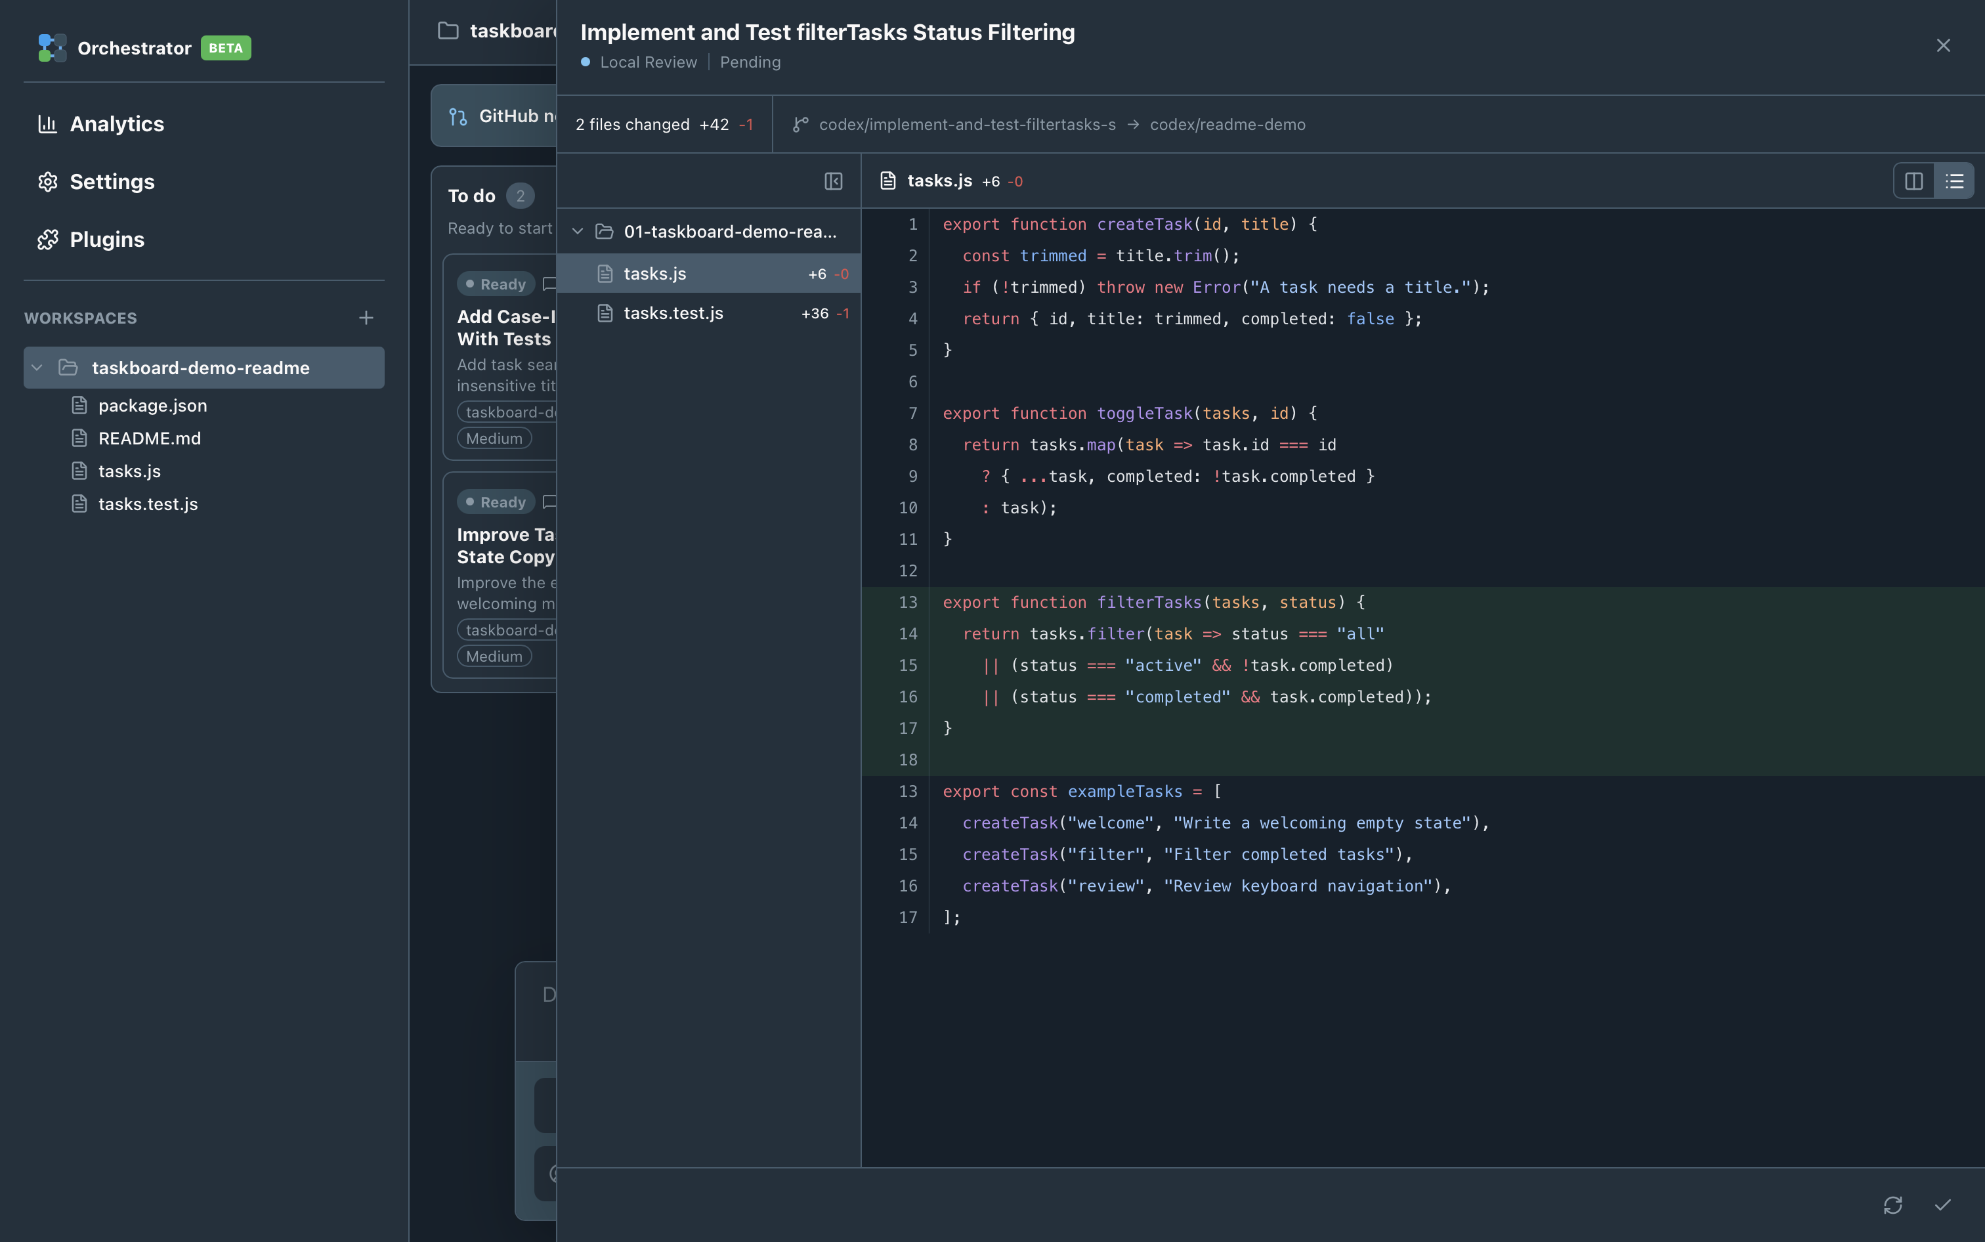
Task: Collapse the file tree sidebar panel
Action: 834,181
